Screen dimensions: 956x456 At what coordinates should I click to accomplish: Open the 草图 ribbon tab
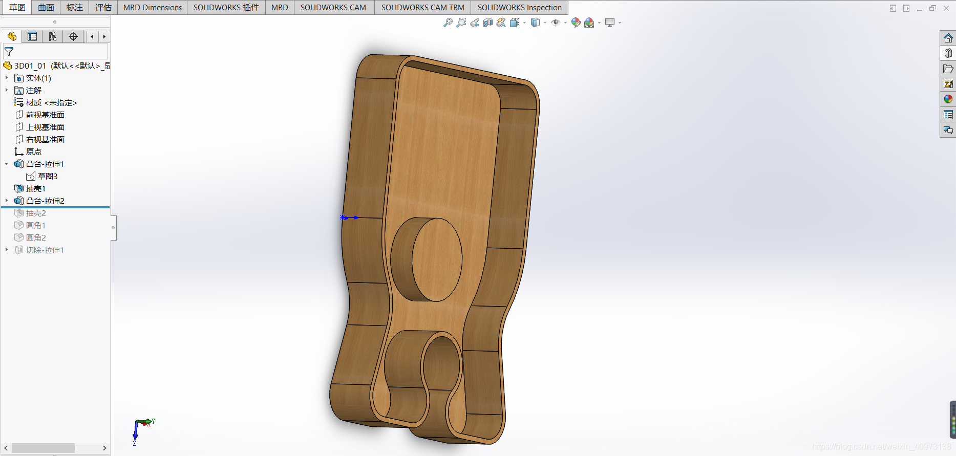[17, 7]
